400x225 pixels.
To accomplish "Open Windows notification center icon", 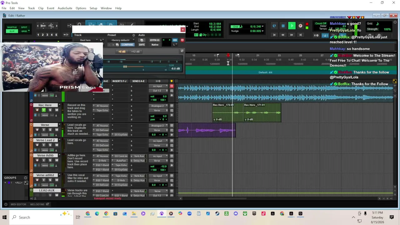I will [x=392, y=217].
